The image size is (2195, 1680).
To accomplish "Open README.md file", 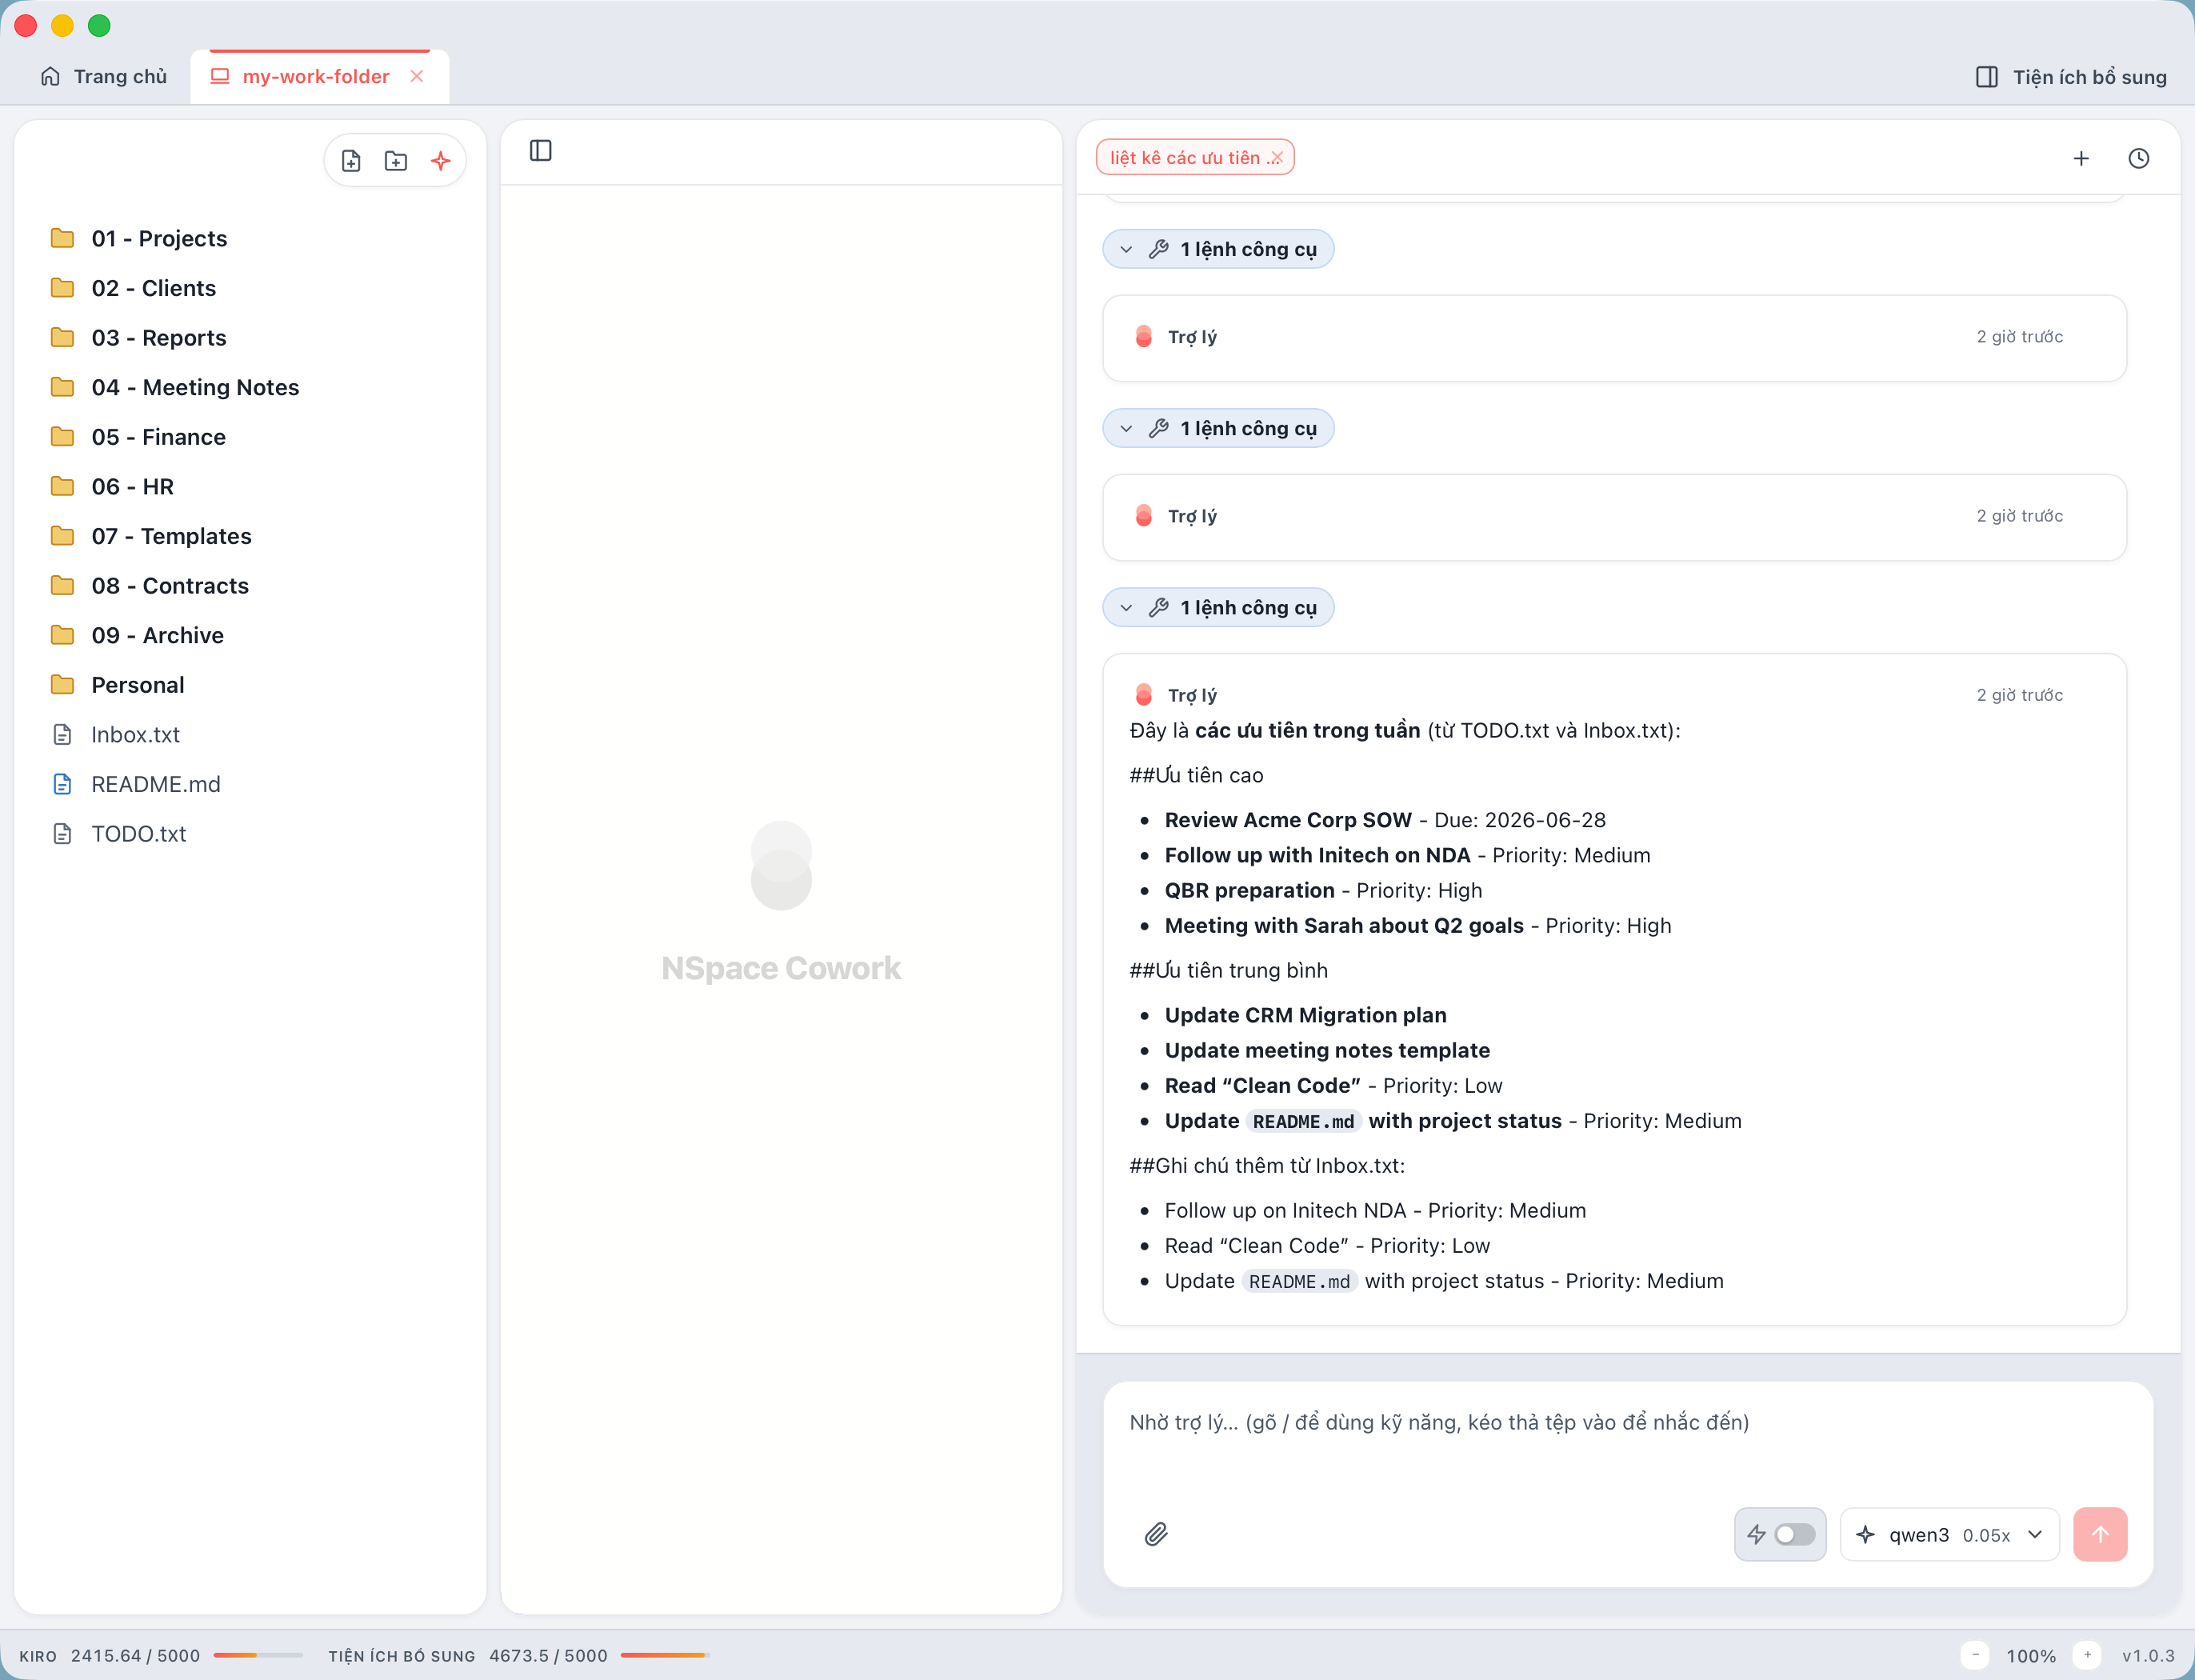I will tap(250, 784).
